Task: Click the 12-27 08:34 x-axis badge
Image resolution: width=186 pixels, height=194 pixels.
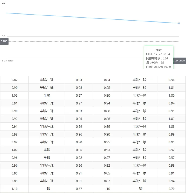Action: [x=179, y=61]
